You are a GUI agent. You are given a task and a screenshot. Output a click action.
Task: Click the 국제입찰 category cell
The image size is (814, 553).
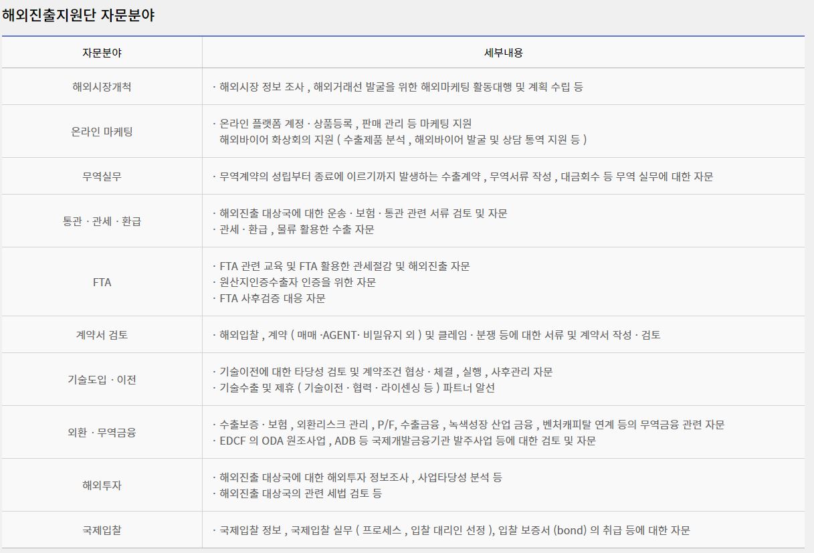(102, 530)
